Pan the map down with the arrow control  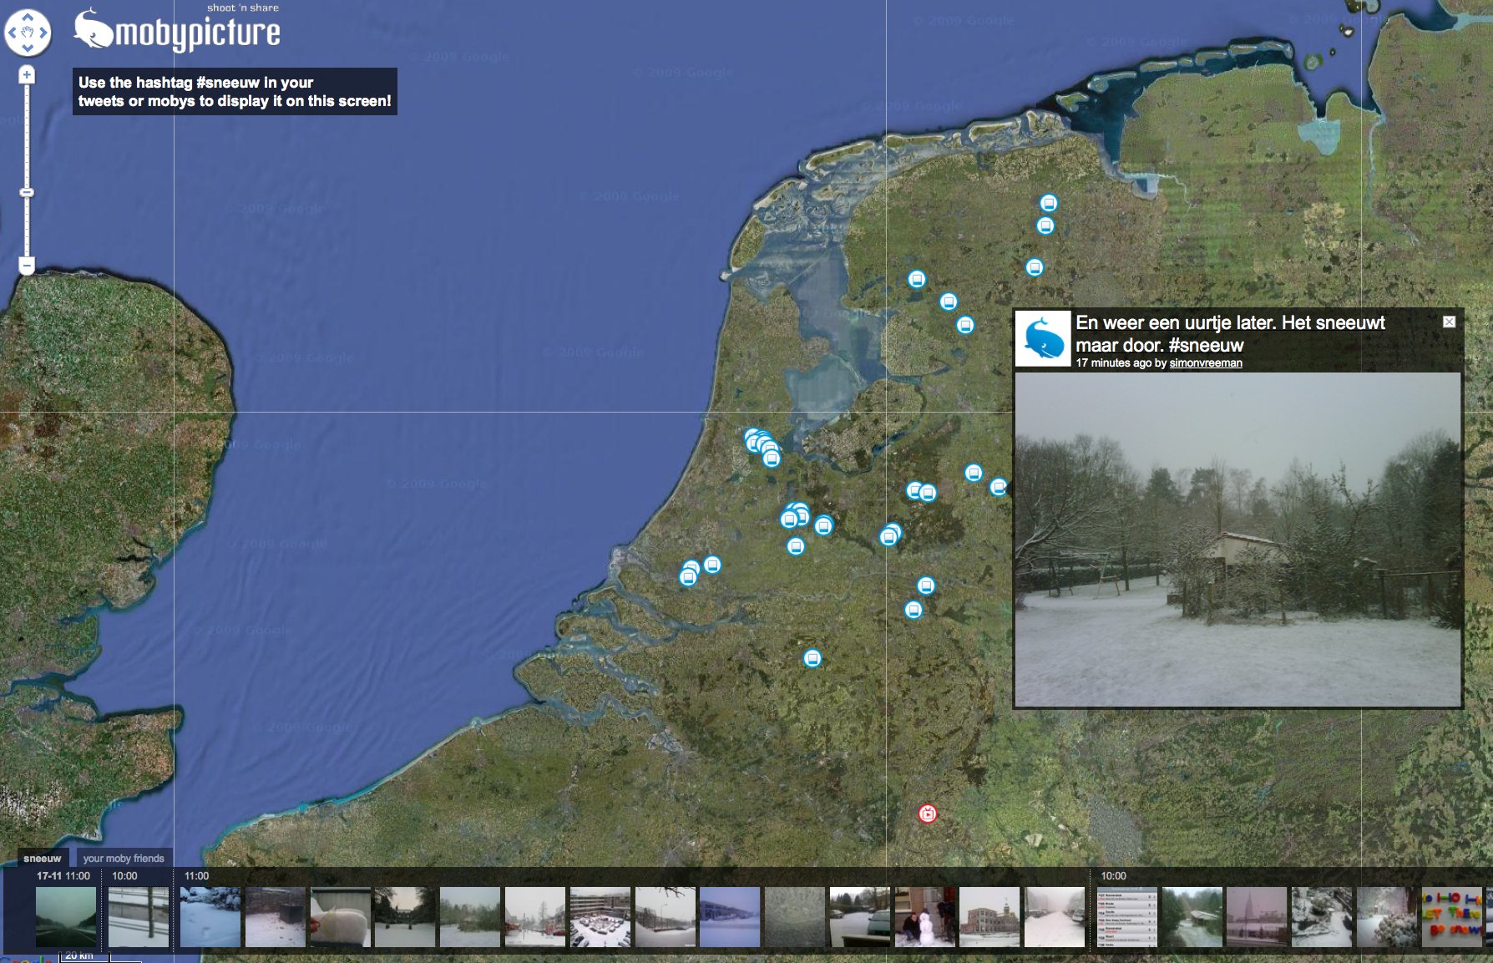(x=28, y=48)
